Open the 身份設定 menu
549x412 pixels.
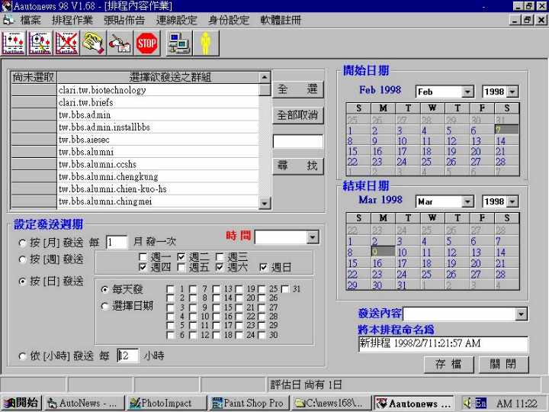228,20
